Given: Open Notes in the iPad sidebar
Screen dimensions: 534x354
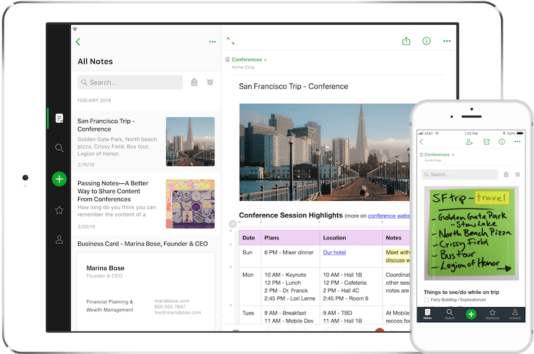Looking at the screenshot, I should pyautogui.click(x=59, y=119).
